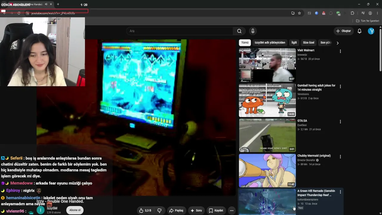Image resolution: width=382 pixels, height=215 pixels.
Task: Open the EselGesi channel name
Action: pos(302,125)
